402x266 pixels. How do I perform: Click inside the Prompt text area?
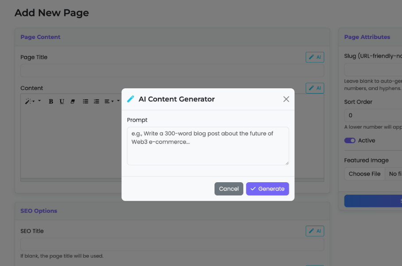(x=207, y=145)
